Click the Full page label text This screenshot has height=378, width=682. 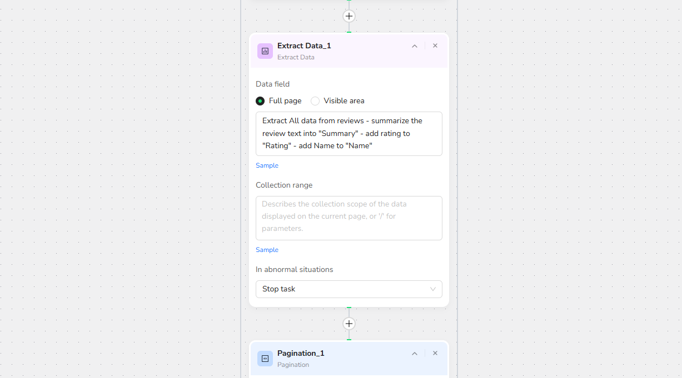285,101
